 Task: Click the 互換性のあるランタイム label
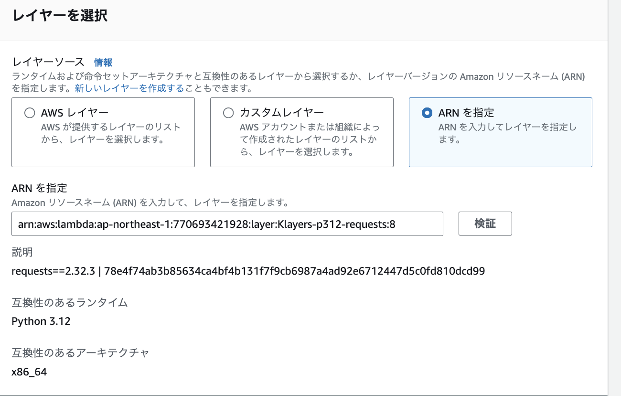coord(70,302)
